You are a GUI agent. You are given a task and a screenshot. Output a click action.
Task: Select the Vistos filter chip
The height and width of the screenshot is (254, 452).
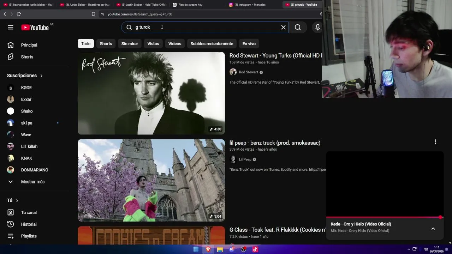[153, 44]
